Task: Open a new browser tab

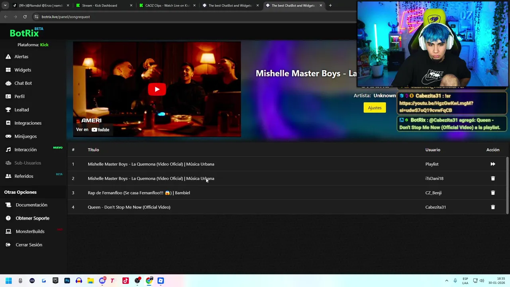Action: click(330, 6)
